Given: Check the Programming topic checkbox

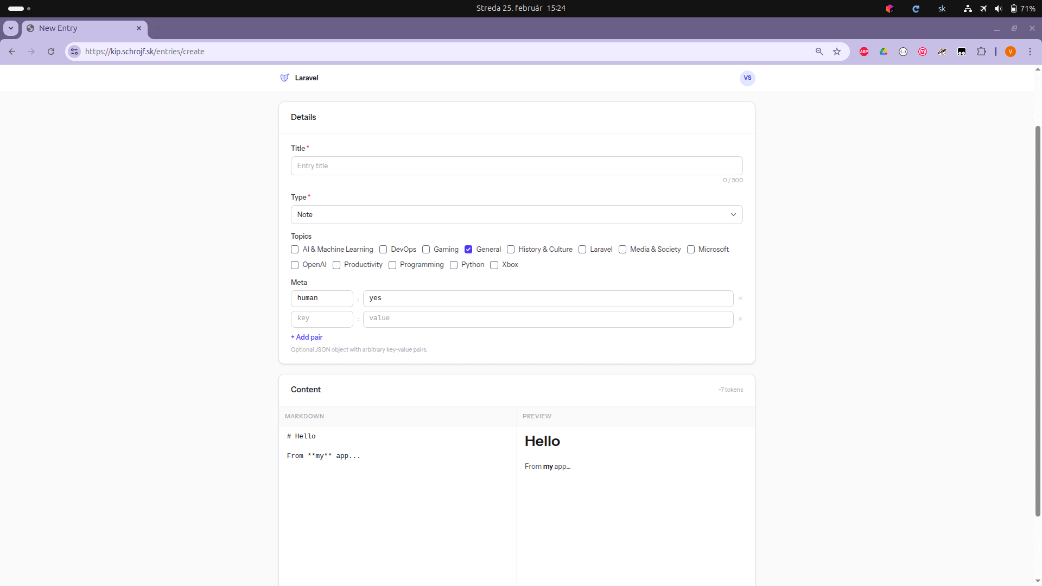Looking at the screenshot, I should [x=392, y=265].
